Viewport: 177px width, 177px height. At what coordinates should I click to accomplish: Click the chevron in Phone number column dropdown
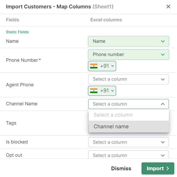click(163, 55)
